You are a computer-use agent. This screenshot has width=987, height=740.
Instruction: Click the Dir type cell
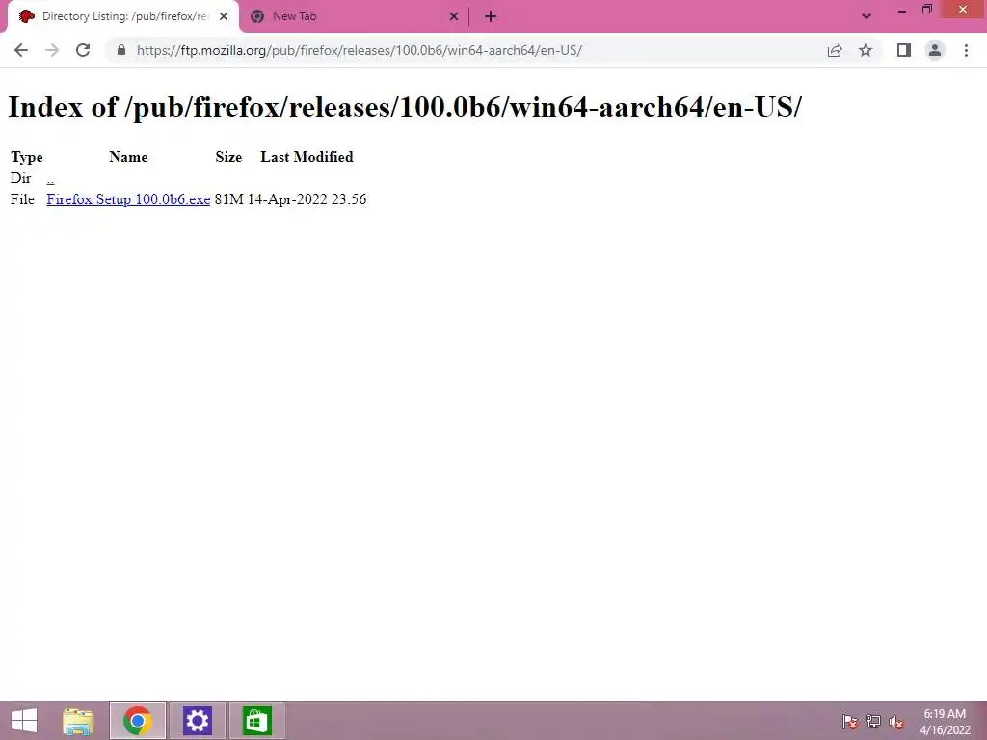[x=21, y=178]
